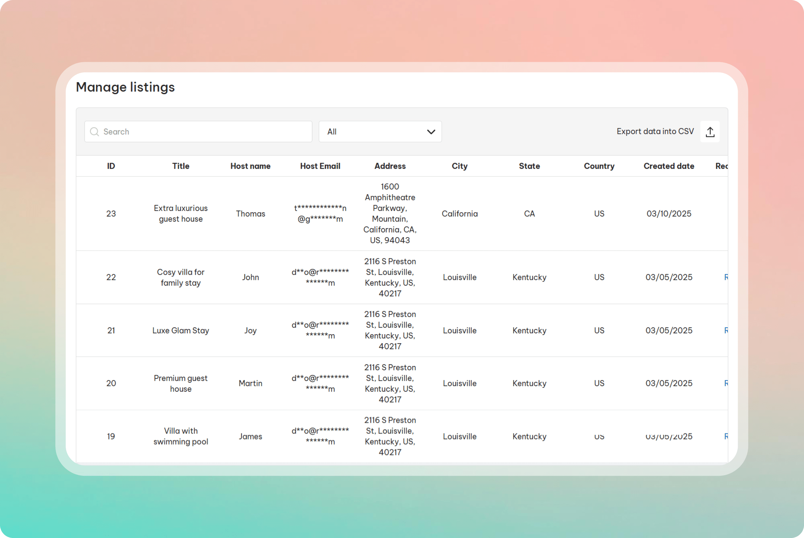Select listing ID 23 cell
Image resolution: width=804 pixels, height=538 pixels.
(x=111, y=214)
